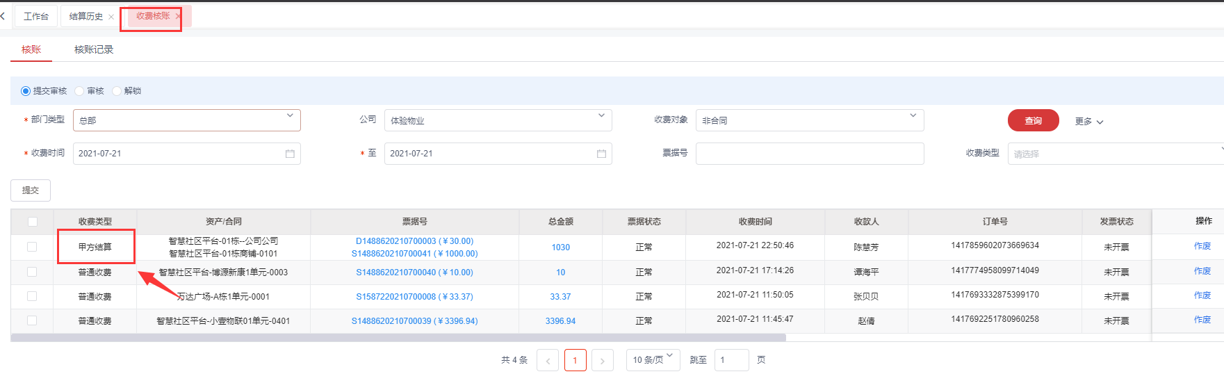Open calendar icon in 收费时间 start date
Screen dimensions: 1224x374
click(290, 154)
